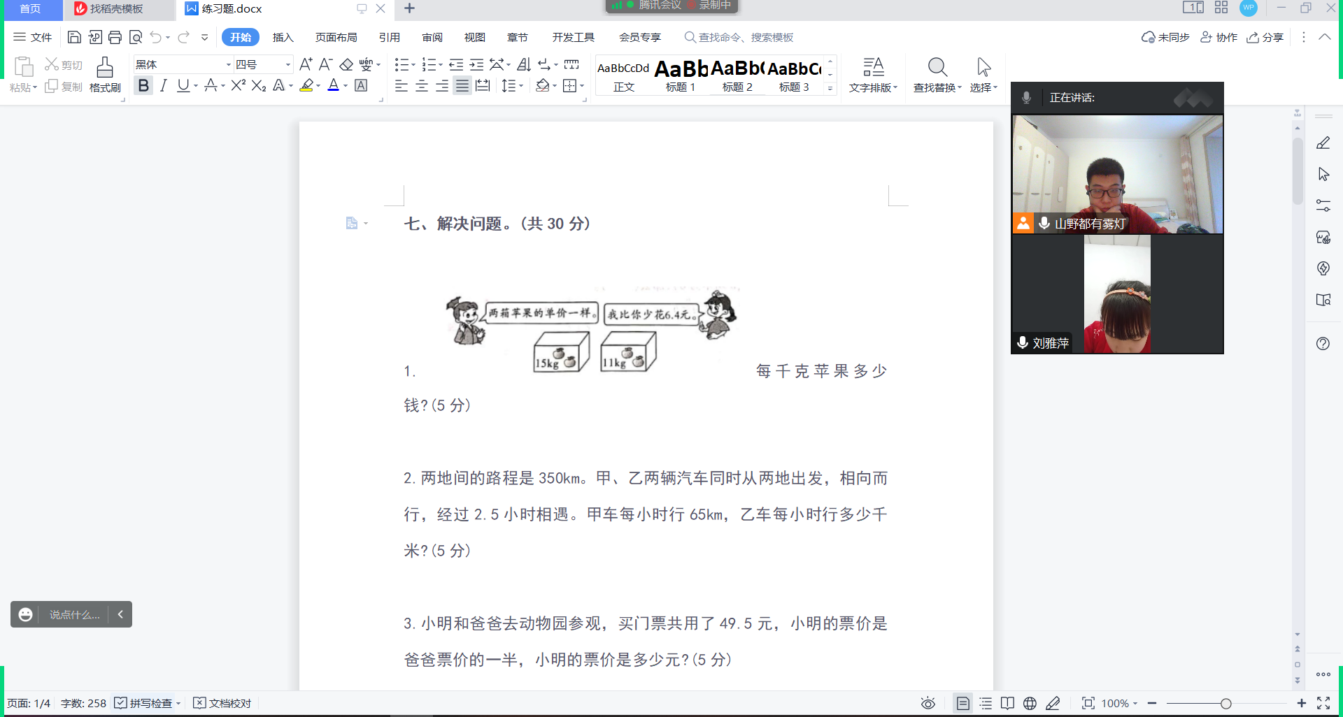Copy the selection with 复制

[64, 86]
